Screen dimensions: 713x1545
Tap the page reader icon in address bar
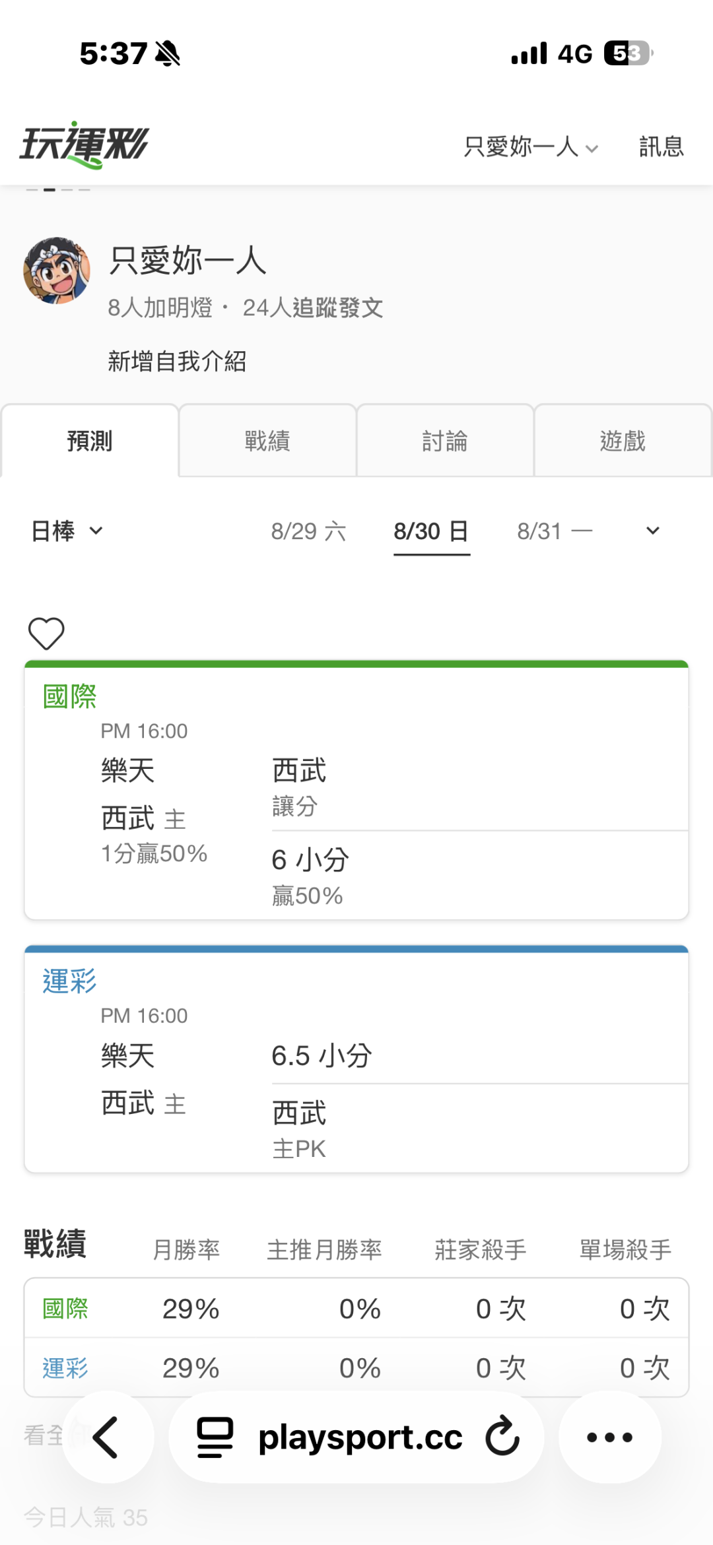pyautogui.click(x=215, y=1437)
